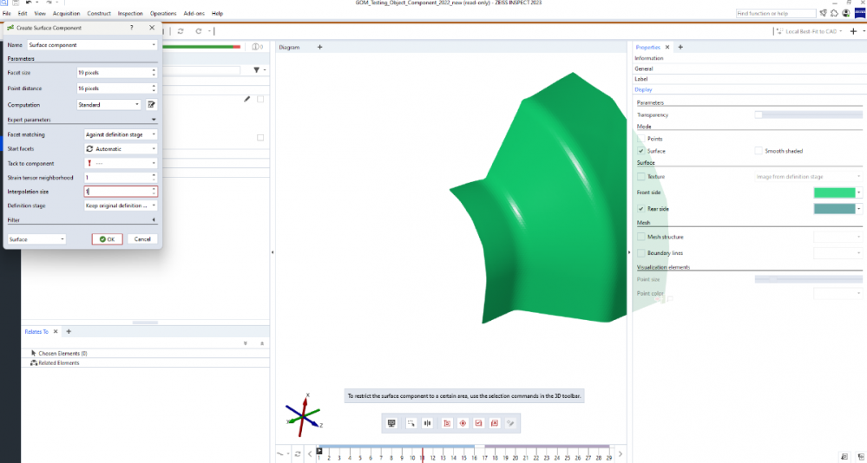The height and width of the screenshot is (463, 867).
Task: Click the Interpolation size input field
Action: [x=117, y=192]
